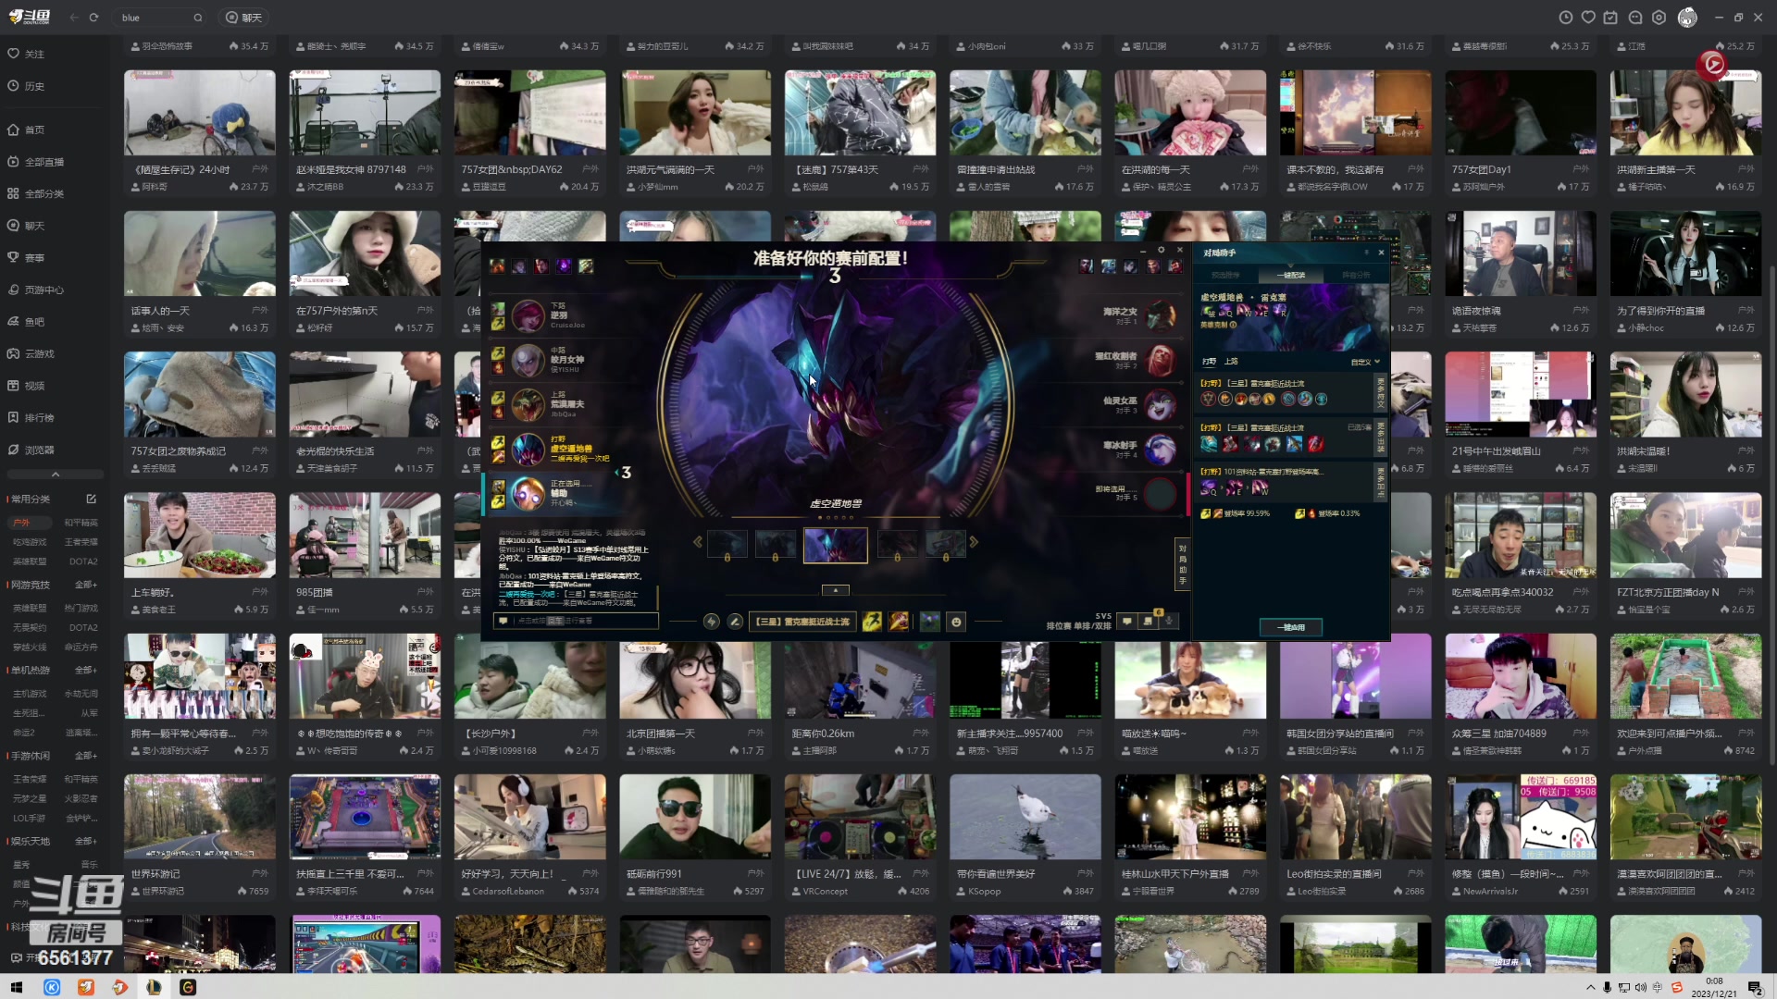Open 鱼吧 in the sidebar

coord(27,322)
